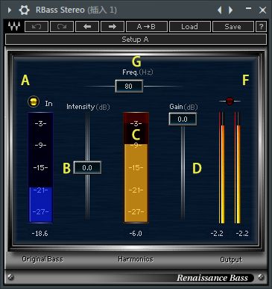
Task: Minimize the RBass plugin window
Action: (248, 9)
